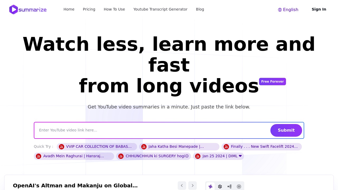Click the next arrow for the summary carousel

click(192, 186)
